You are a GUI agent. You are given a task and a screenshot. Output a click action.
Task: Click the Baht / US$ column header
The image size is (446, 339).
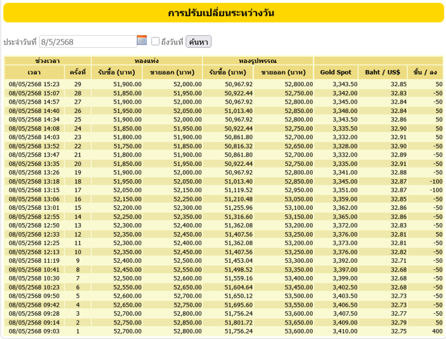pos(382,72)
